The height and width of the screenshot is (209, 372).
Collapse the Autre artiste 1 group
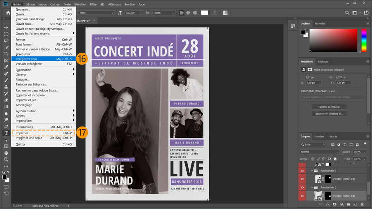pos(312,171)
